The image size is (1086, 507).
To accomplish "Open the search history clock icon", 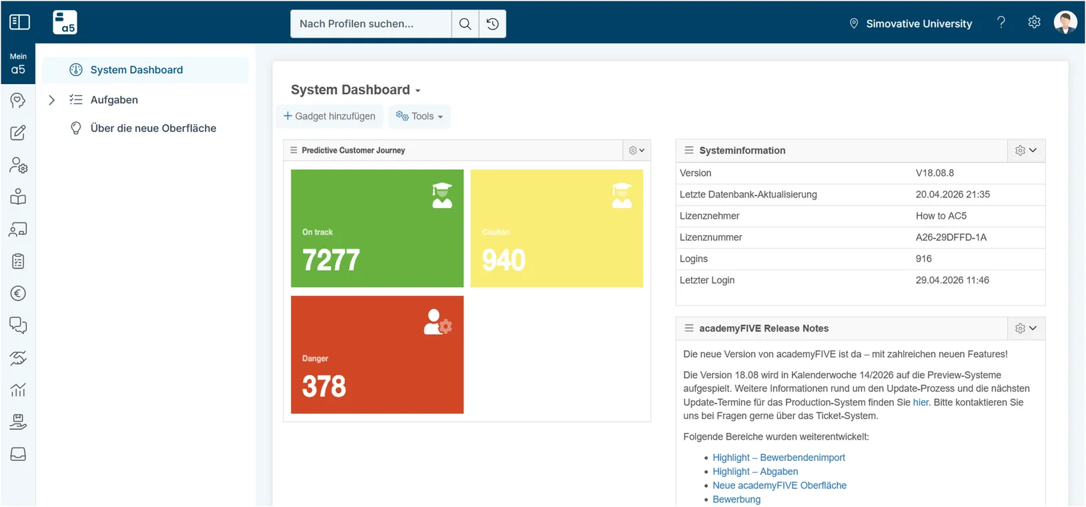I will [x=492, y=24].
